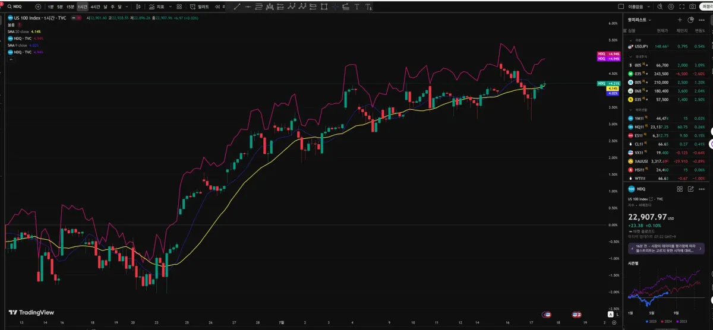The height and width of the screenshot is (330, 713).
Task: Toggle the 2024 seasonal series
Action: (666, 322)
